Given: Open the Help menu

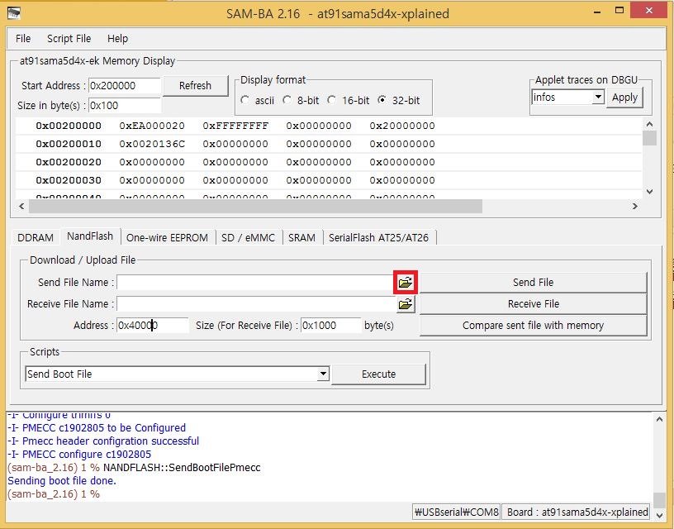Looking at the screenshot, I should pos(118,38).
